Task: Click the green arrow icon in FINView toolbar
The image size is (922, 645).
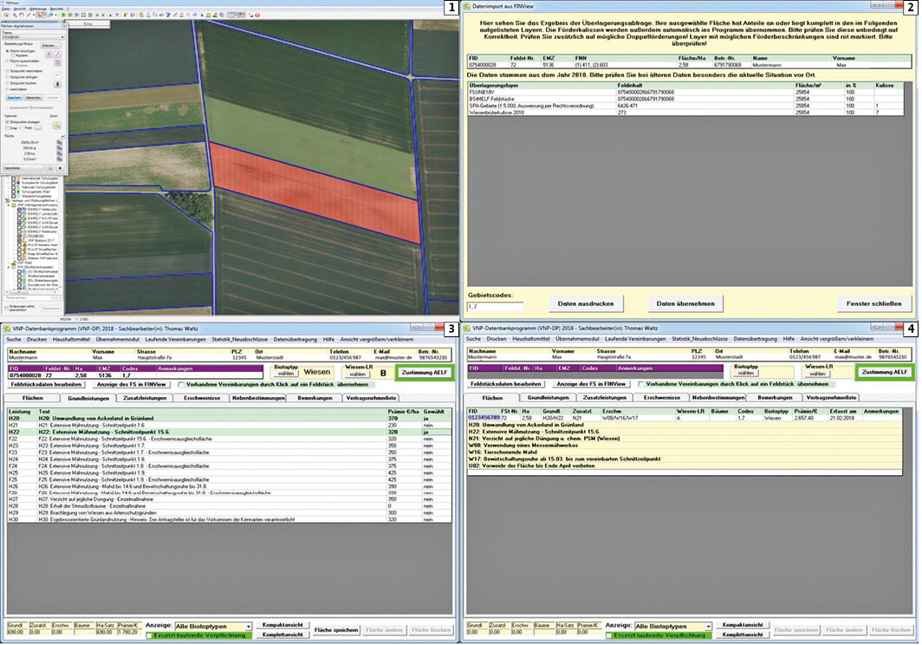Action: pyautogui.click(x=63, y=15)
